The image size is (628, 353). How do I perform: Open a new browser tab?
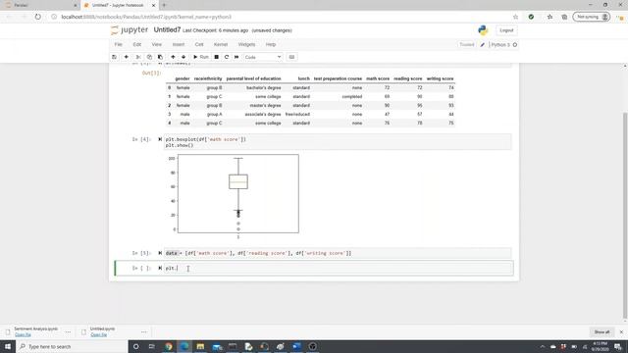coord(164,5)
